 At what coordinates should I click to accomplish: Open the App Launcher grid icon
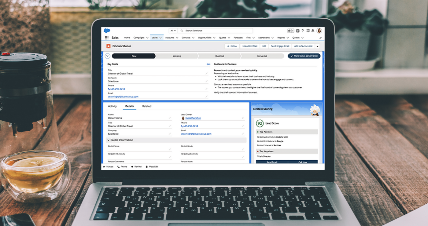pyautogui.click(x=107, y=37)
